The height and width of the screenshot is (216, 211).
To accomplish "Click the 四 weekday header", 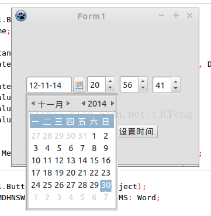I will pyautogui.click(x=70, y=122).
